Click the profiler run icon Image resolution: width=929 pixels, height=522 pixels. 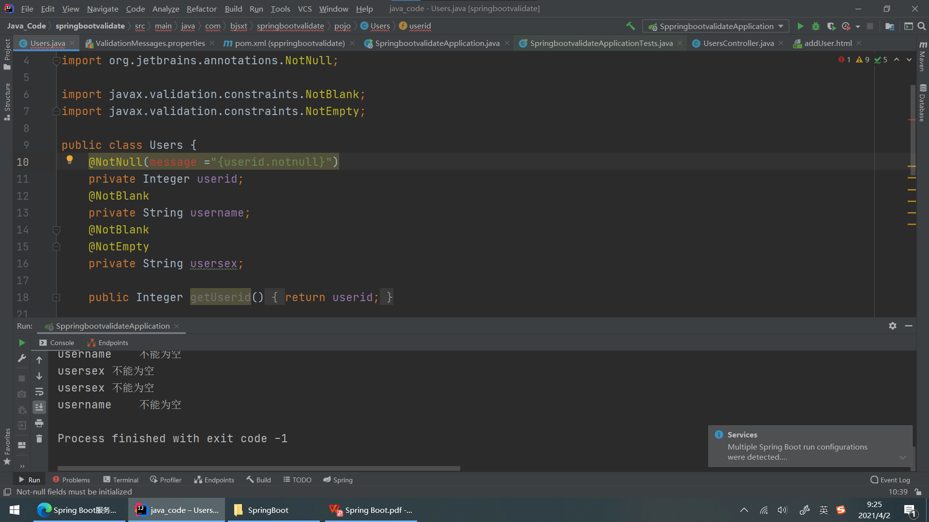[846, 26]
